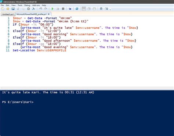Viewport: 174px width, 136px height.
Task: Open the Debug menu
Action: [27, 5]
